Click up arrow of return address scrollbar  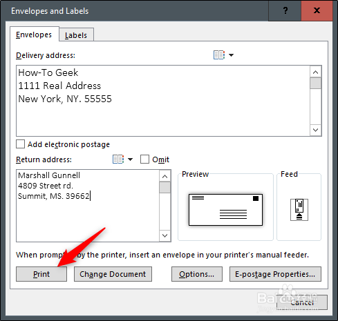pos(165,177)
